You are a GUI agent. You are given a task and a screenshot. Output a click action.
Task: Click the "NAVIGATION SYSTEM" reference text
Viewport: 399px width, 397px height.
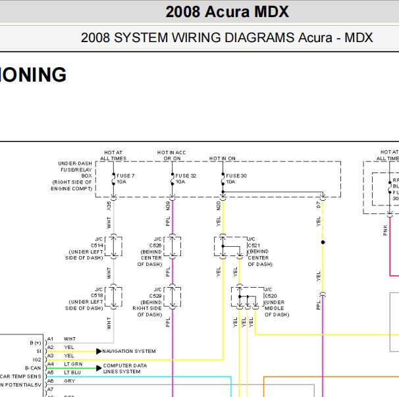tap(129, 351)
